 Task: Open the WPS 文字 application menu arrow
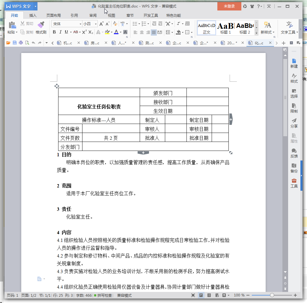point(35,6)
